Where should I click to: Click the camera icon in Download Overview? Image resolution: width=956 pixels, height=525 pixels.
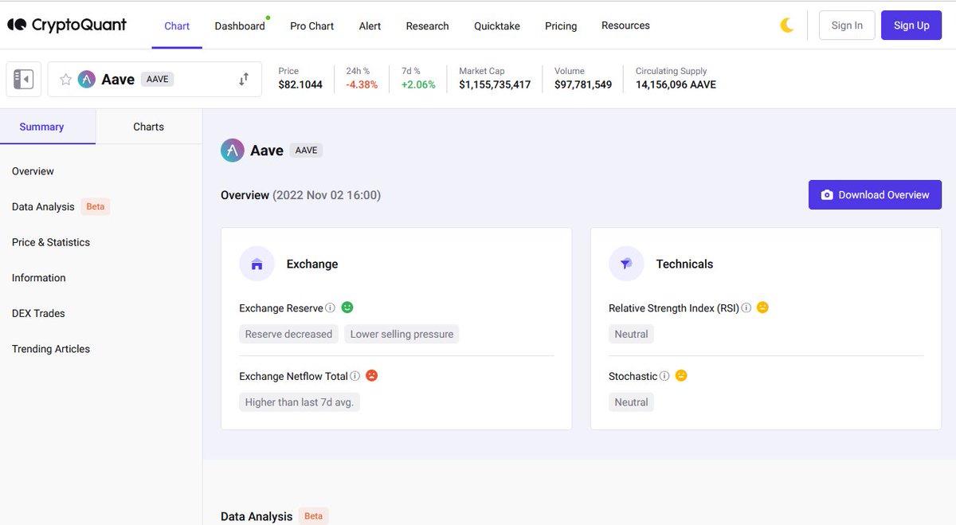[x=827, y=195]
